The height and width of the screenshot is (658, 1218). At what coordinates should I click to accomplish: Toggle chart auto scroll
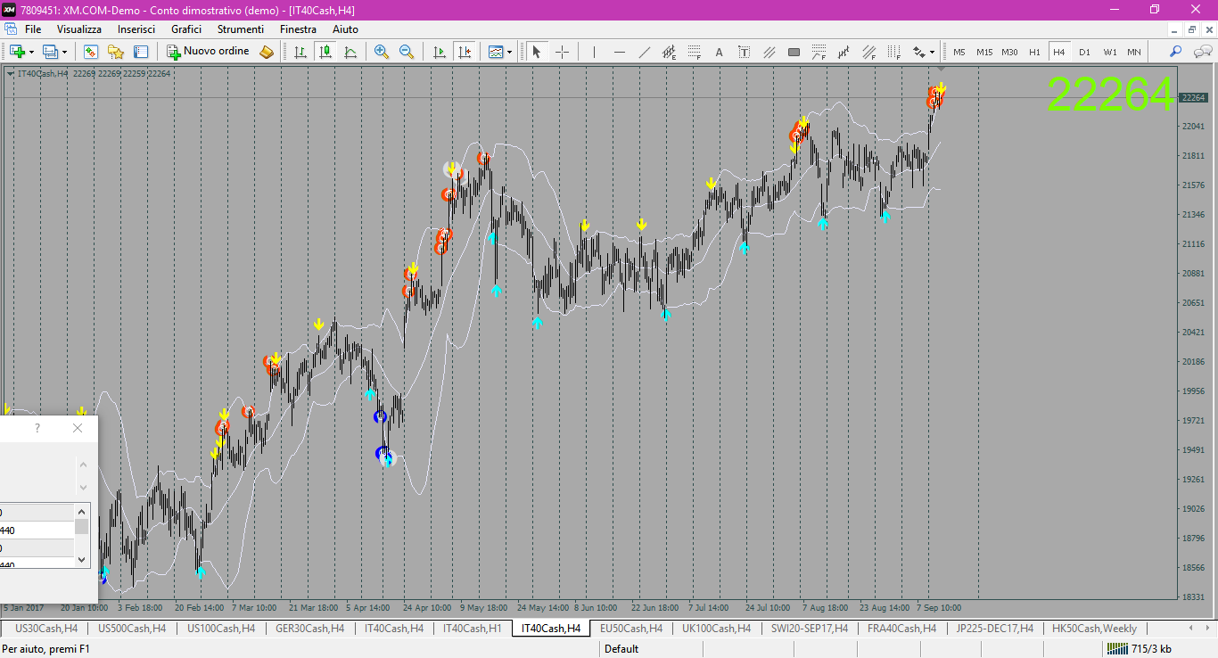(439, 52)
